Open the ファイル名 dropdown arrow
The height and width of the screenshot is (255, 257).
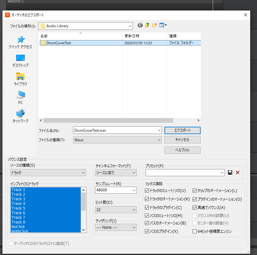159,130
